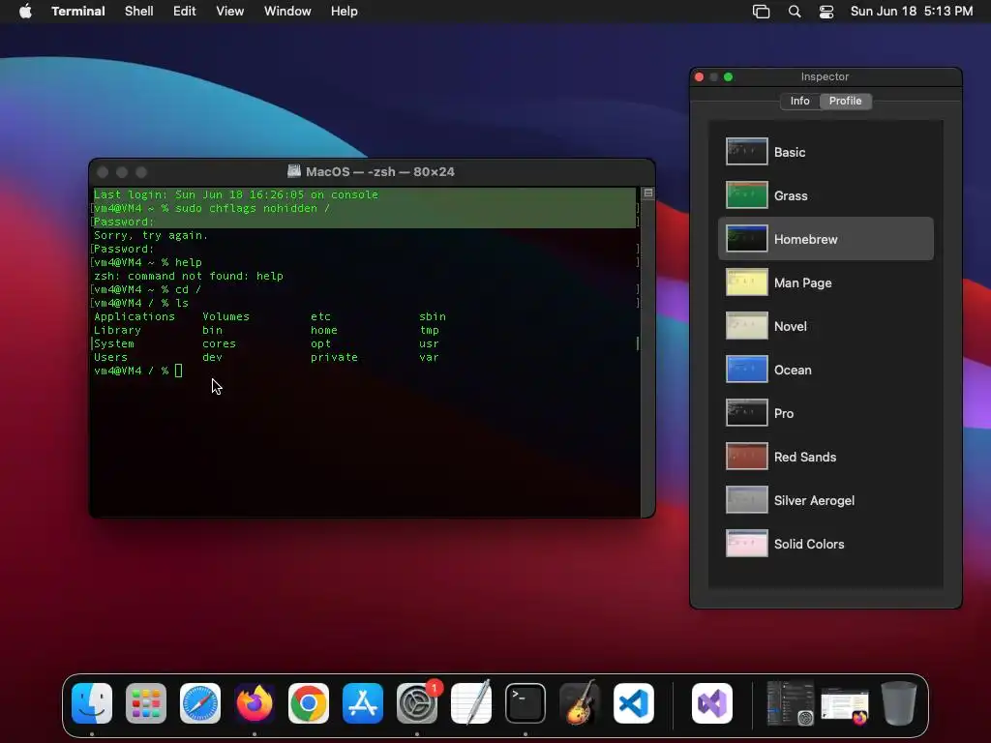Close the Inspector window

tap(699, 77)
